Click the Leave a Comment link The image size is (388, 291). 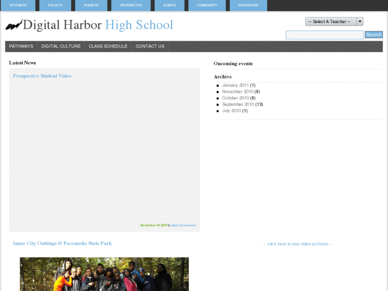click(x=183, y=225)
